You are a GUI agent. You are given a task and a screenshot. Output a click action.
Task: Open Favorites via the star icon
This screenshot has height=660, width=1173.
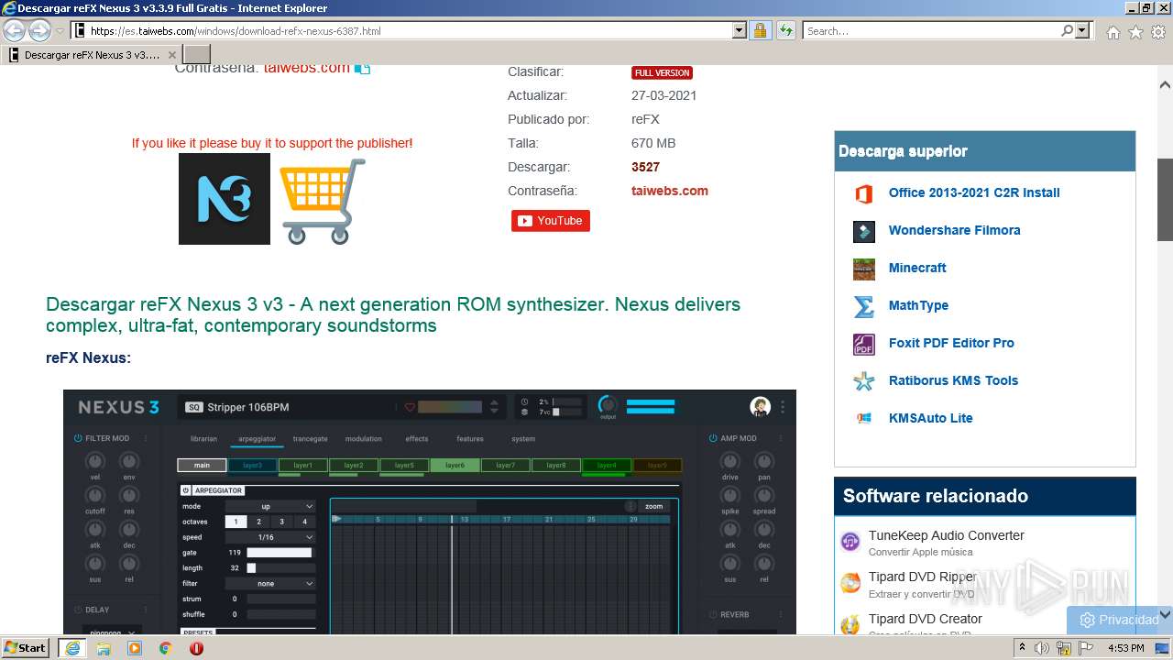pos(1135,32)
